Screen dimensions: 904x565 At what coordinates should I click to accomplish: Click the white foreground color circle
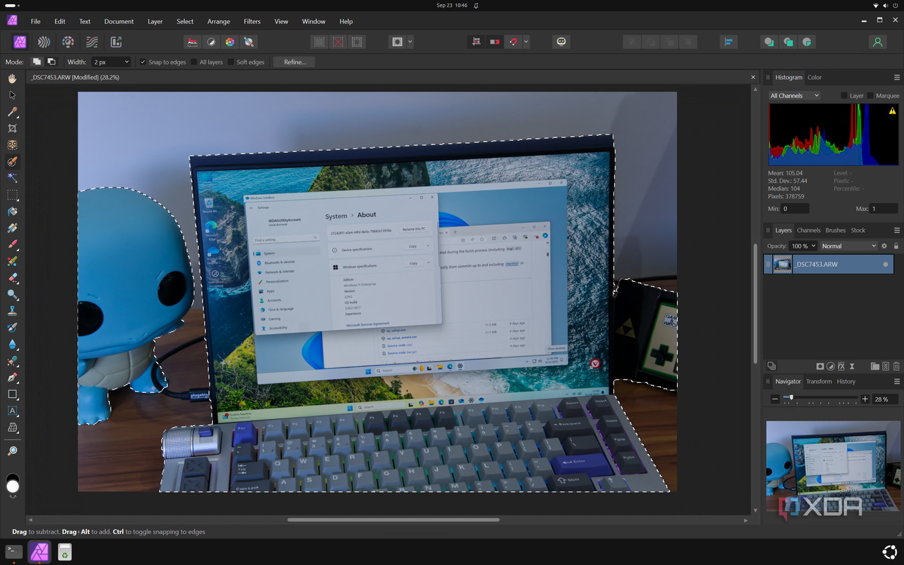click(x=12, y=487)
